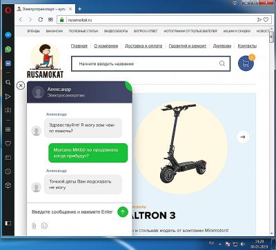Open Opera history clock icon
Image resolution: width=276 pixels, height=250 pixels.
coord(8,171)
